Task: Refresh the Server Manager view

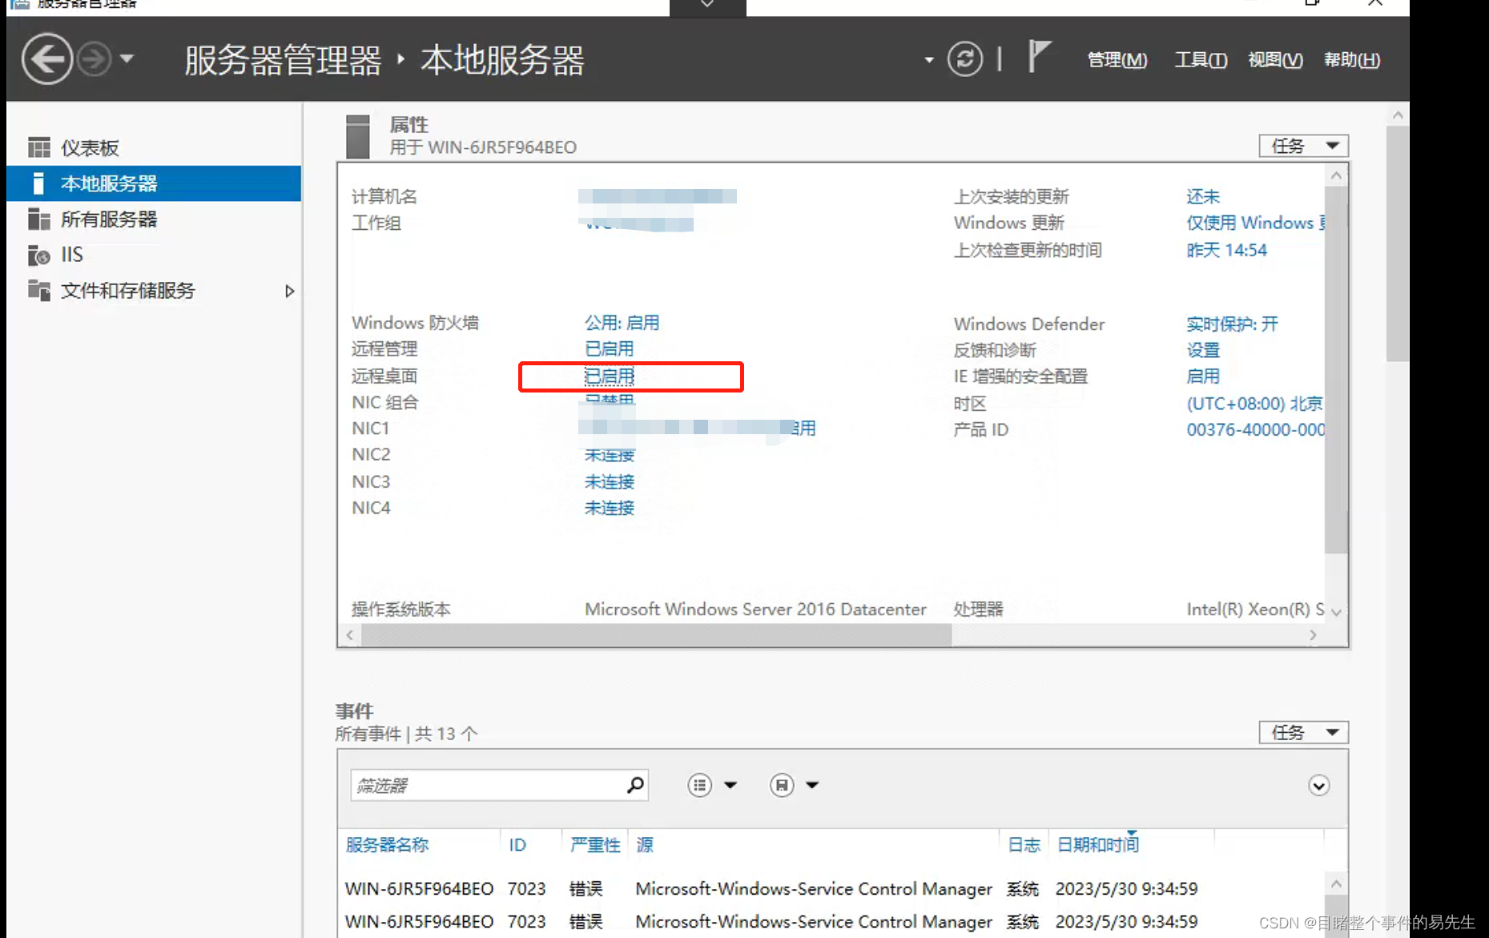Action: pos(965,59)
